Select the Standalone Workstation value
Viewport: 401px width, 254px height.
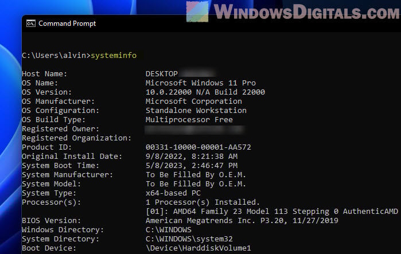196,111
